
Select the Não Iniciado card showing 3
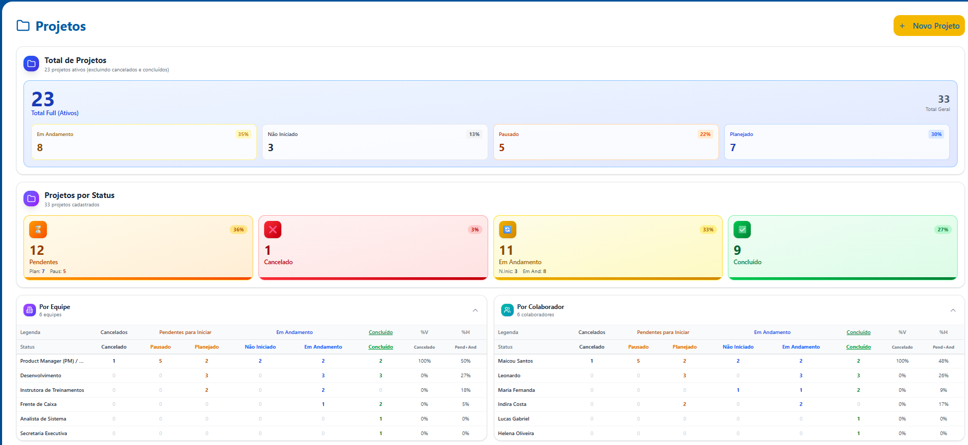tap(375, 142)
